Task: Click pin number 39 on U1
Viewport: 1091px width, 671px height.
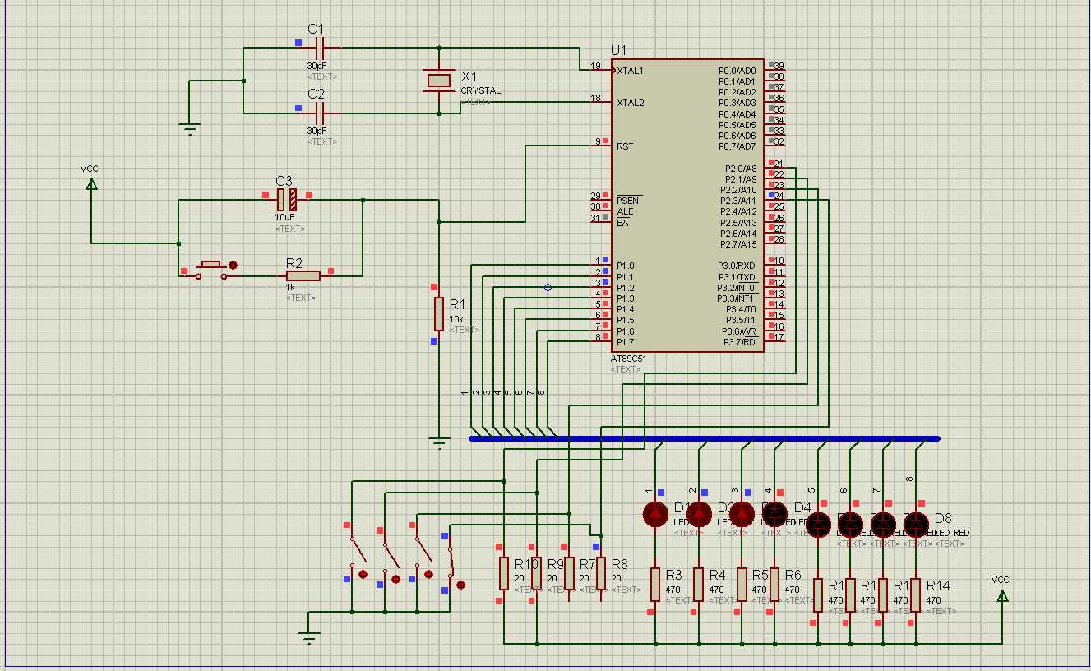Action: (779, 66)
